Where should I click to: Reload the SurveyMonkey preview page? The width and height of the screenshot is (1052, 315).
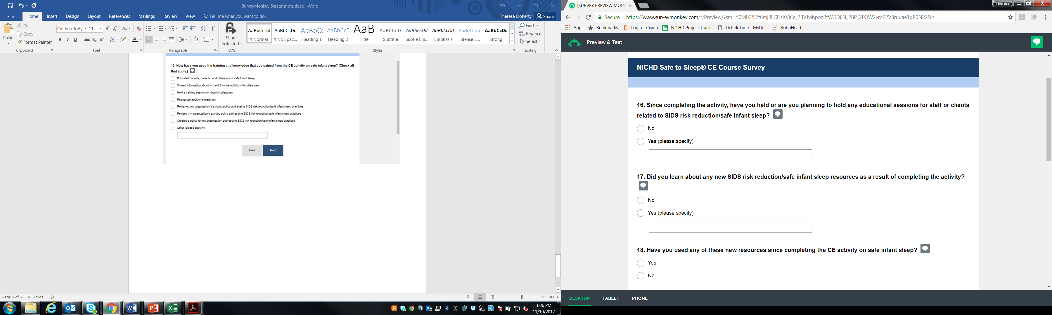tap(588, 17)
